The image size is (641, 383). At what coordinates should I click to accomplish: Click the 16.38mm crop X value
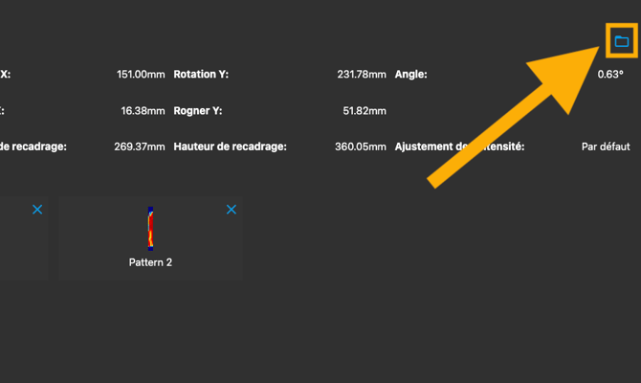[x=144, y=110]
